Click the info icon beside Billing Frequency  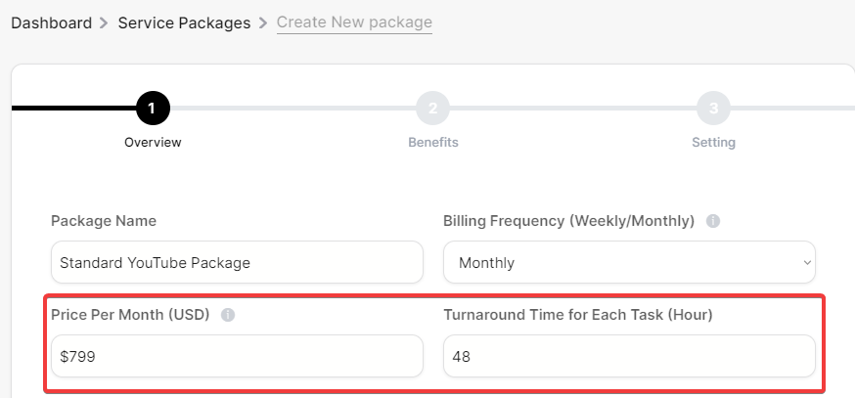[x=713, y=221]
